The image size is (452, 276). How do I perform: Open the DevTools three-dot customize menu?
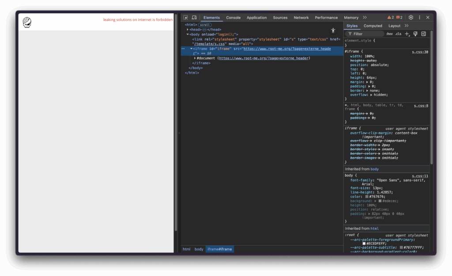419,18
